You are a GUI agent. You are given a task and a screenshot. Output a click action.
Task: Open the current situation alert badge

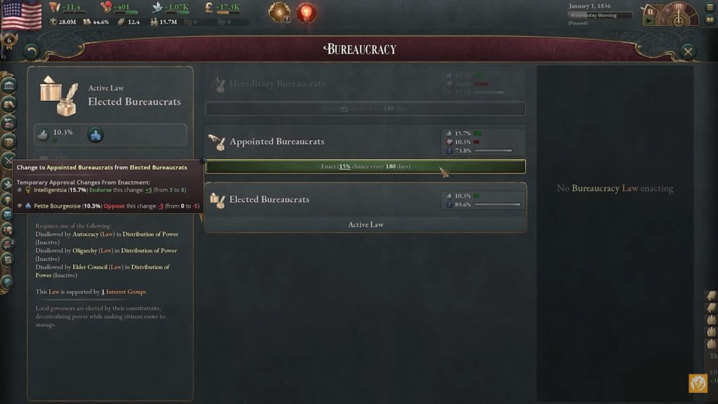click(x=279, y=13)
